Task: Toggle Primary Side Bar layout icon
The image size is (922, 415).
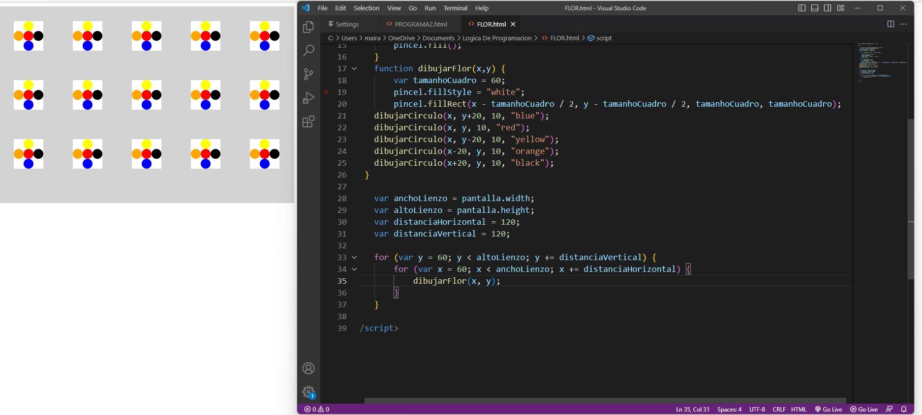Action: click(x=802, y=8)
